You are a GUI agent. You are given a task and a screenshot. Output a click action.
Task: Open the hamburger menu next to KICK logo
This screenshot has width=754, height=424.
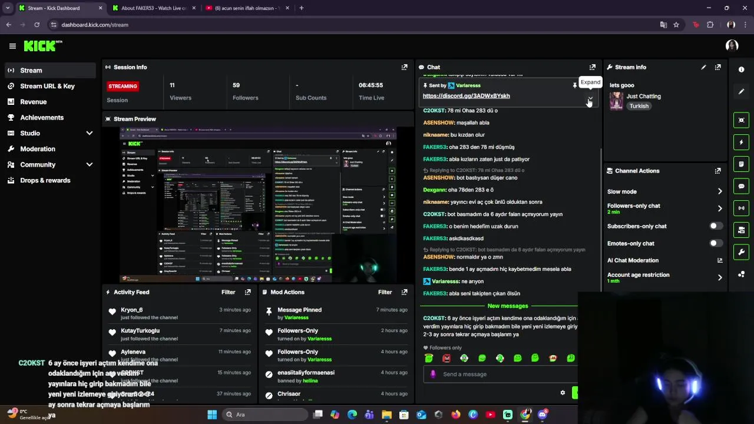[x=12, y=46]
